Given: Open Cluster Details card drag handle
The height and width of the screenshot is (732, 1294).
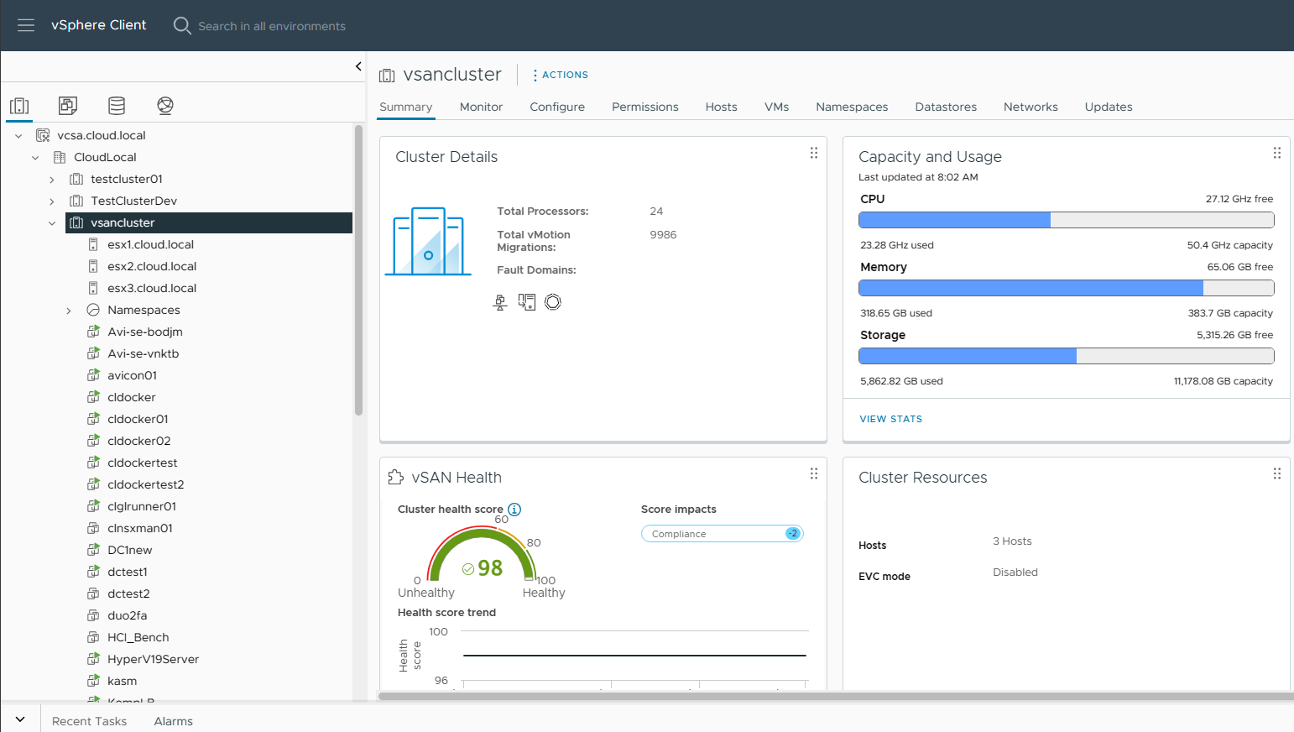Looking at the screenshot, I should (813, 153).
